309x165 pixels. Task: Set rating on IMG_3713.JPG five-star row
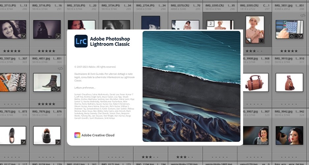pyautogui.click(x=12, y=51)
